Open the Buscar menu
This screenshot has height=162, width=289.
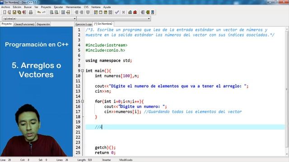click(28, 7)
